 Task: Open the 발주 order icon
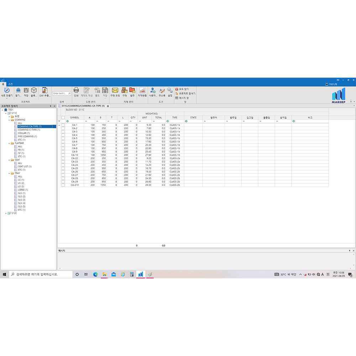coord(132,91)
